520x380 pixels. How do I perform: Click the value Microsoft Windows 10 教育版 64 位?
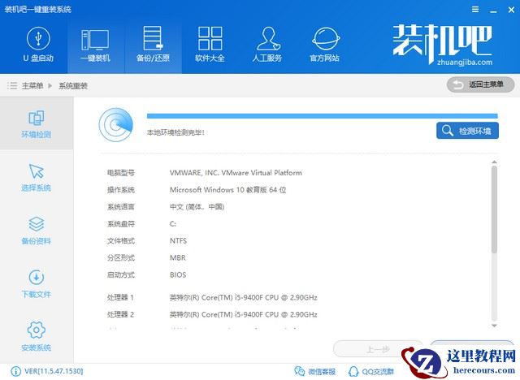227,190
